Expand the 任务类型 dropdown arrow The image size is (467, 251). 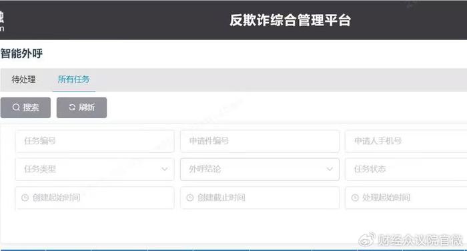tap(164, 169)
